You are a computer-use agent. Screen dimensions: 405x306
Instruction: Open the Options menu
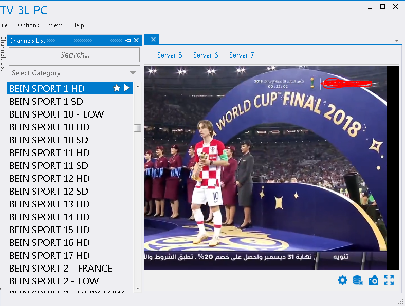[x=28, y=25]
